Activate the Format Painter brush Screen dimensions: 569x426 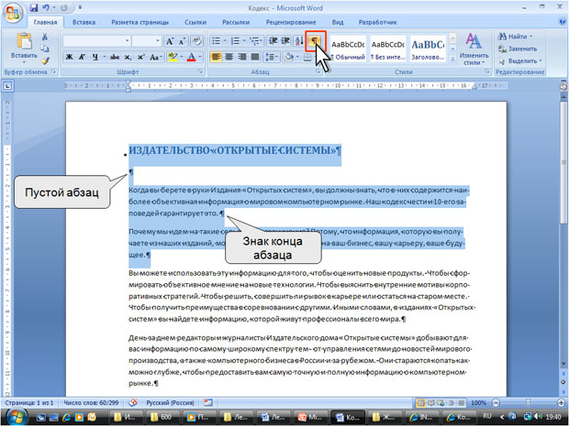pos(45,60)
